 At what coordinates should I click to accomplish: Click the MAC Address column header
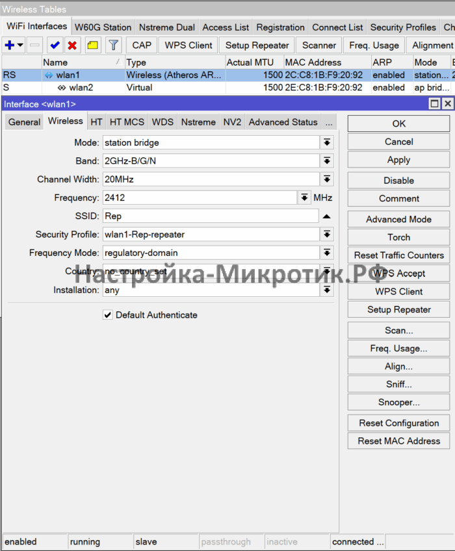click(x=327, y=62)
